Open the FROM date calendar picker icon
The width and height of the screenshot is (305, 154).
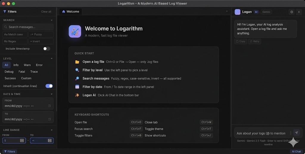pyautogui.click(x=49, y=106)
